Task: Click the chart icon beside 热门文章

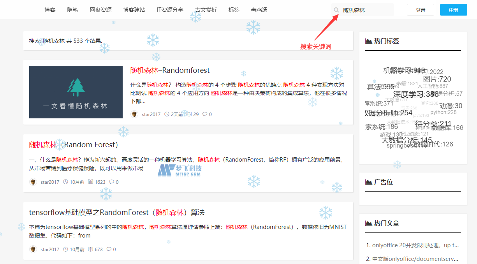Action: click(368, 223)
